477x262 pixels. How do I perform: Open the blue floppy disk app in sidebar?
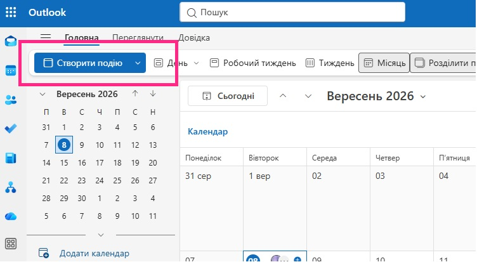pos(11,158)
